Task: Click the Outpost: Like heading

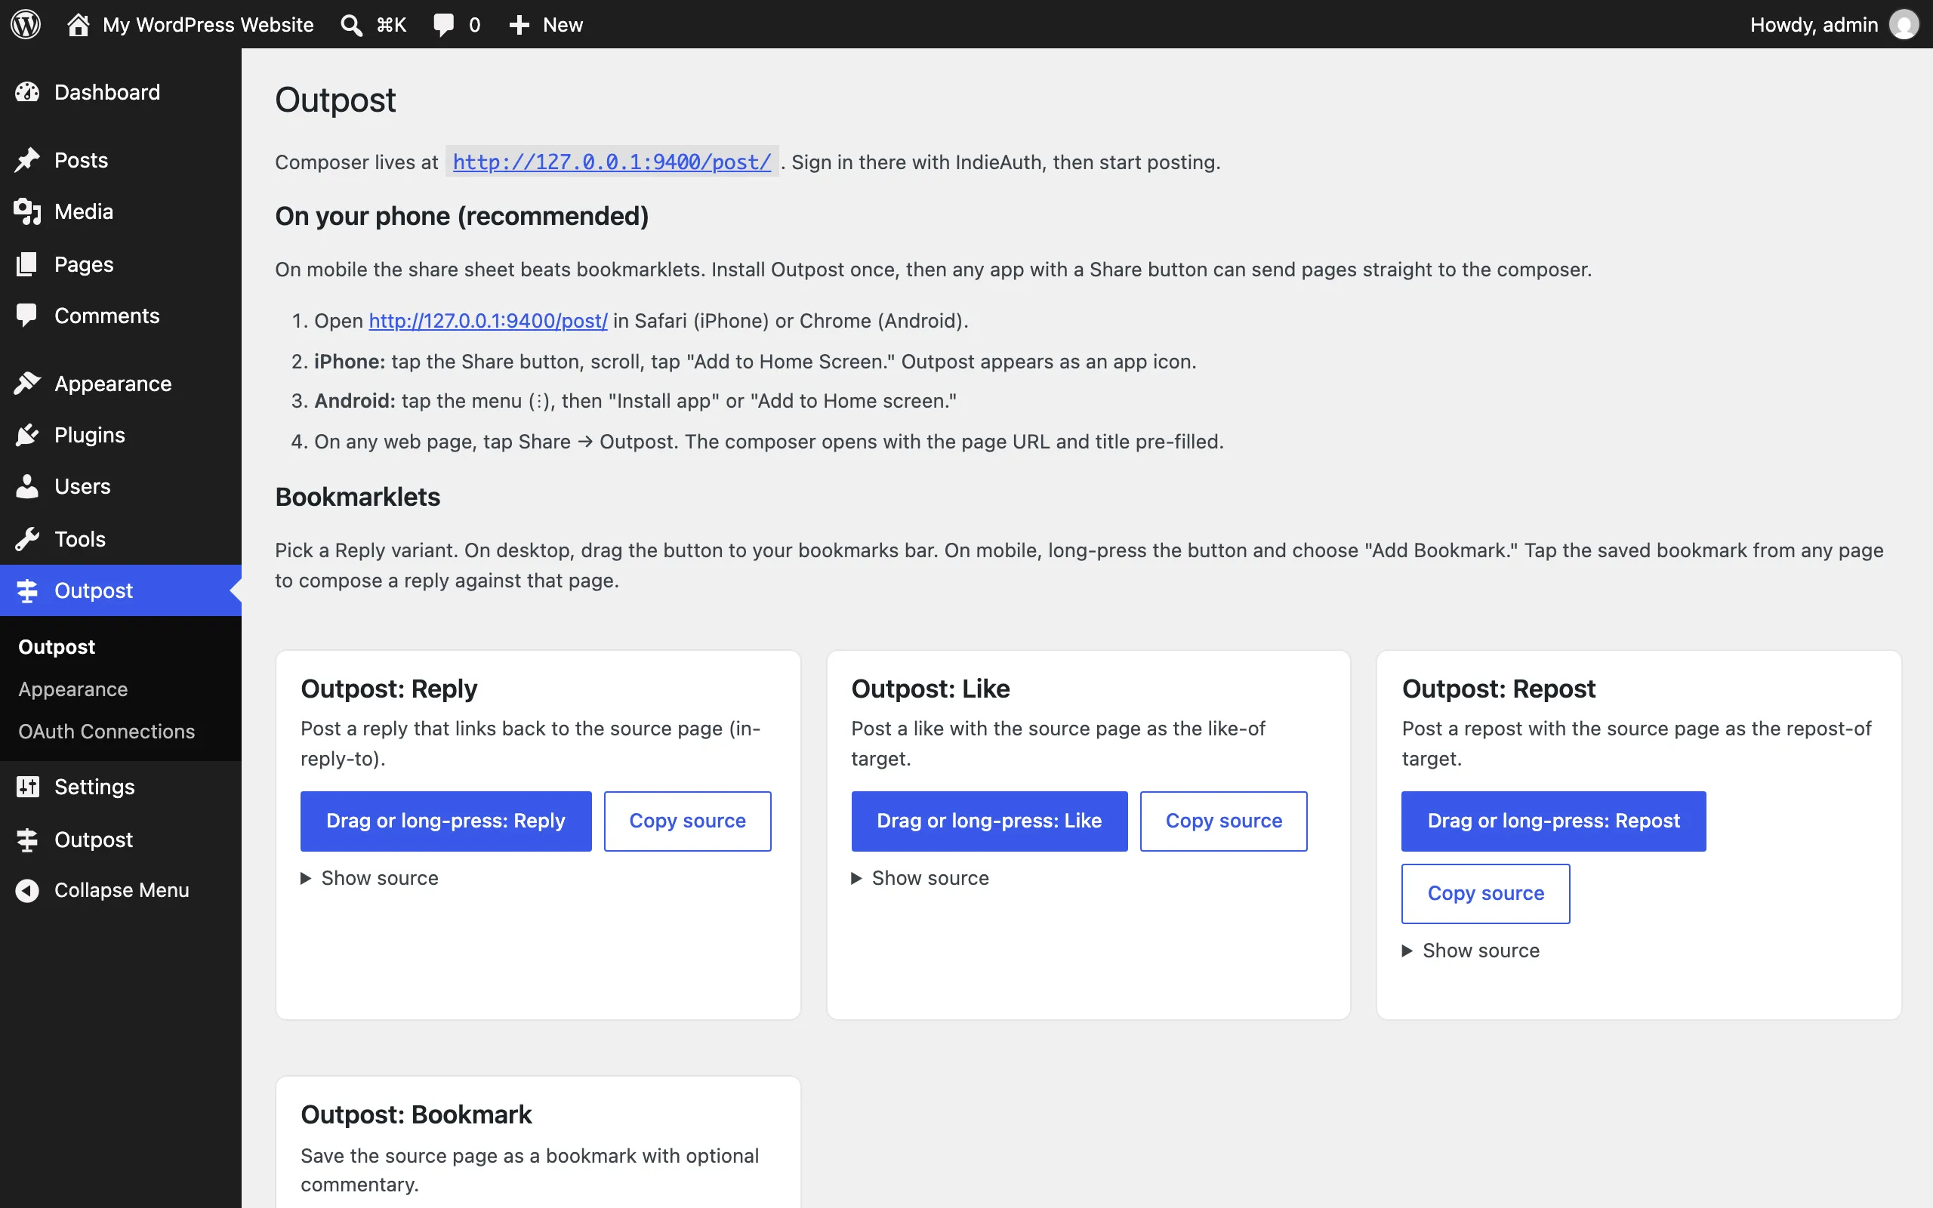Action: pos(930,689)
